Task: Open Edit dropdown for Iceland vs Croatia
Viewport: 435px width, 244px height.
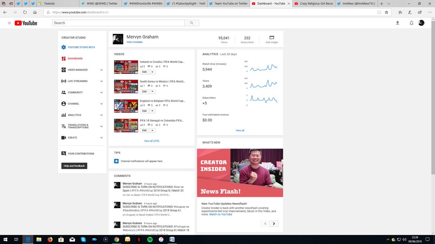Action: tap(153, 72)
